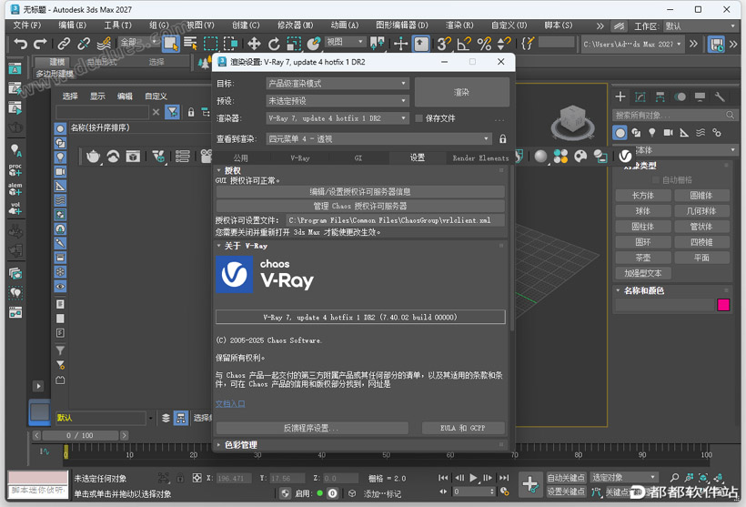The width and height of the screenshot is (746, 507).
Task: Open the Hierarchy command panel tab
Action: 660,96
